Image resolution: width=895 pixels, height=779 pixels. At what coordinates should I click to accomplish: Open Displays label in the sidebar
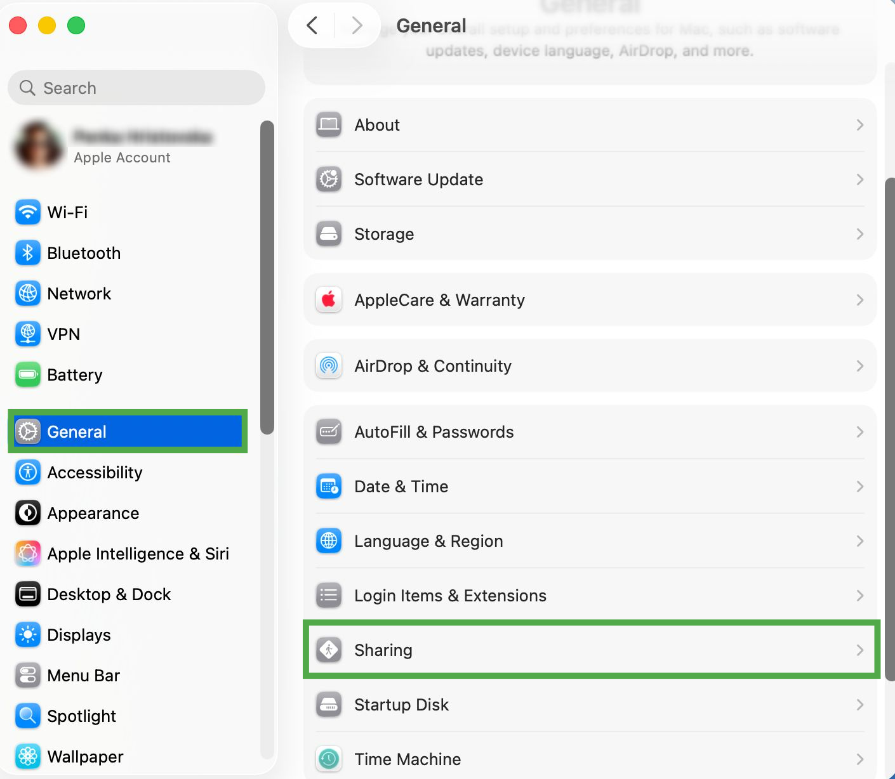(79, 635)
